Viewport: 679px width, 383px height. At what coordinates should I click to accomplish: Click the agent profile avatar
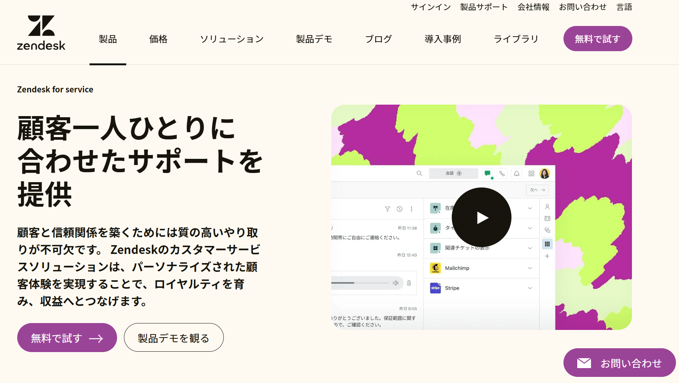coord(545,173)
